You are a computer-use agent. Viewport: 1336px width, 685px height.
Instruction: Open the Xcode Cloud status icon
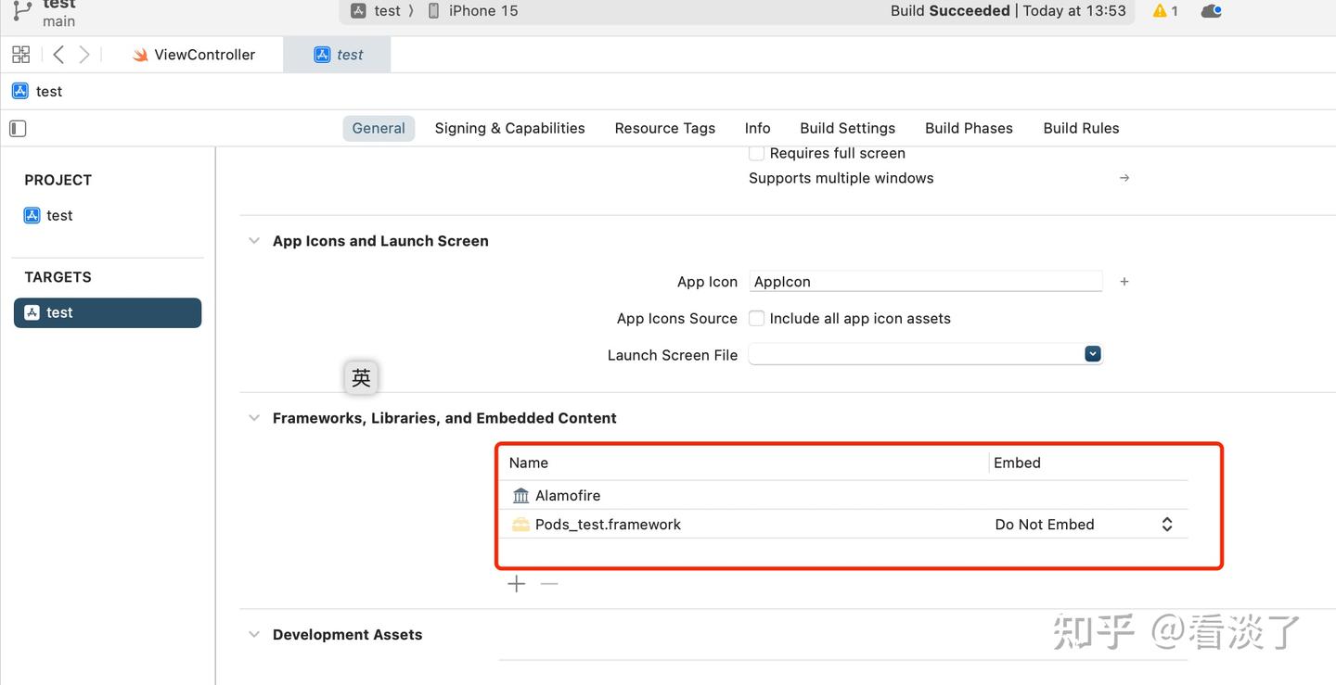(1211, 11)
